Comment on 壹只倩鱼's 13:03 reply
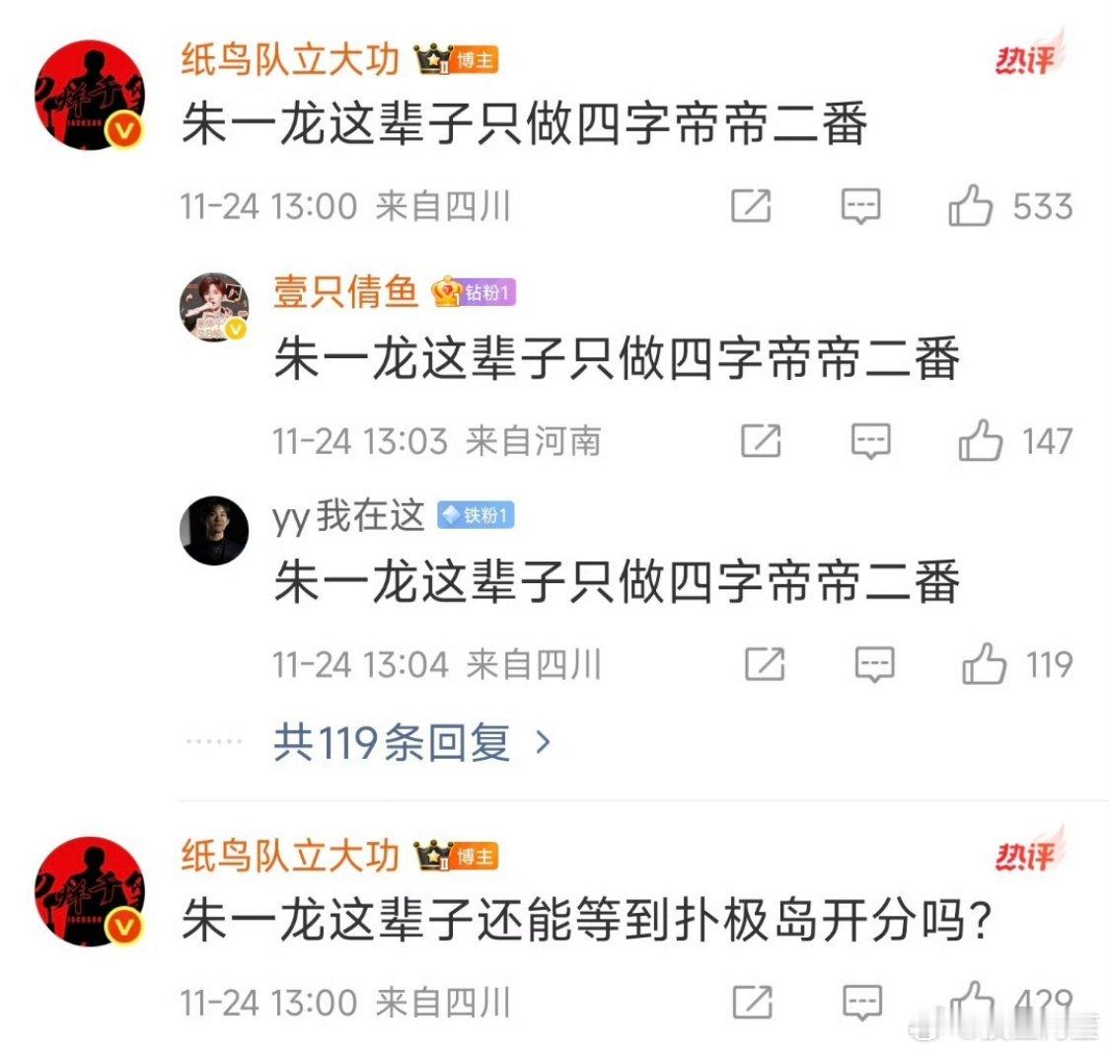Screen dimensions: 1109x1052 pos(870,441)
